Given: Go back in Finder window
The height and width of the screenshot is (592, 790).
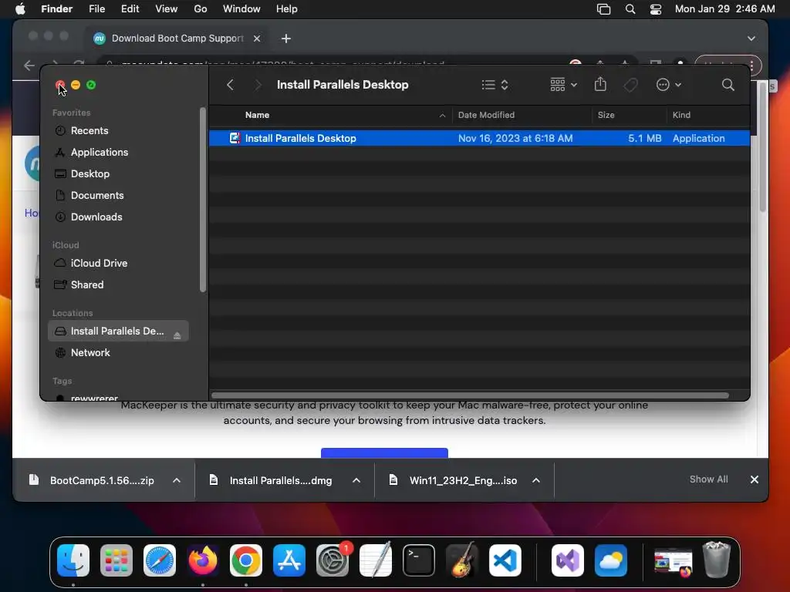Looking at the screenshot, I should (230, 85).
